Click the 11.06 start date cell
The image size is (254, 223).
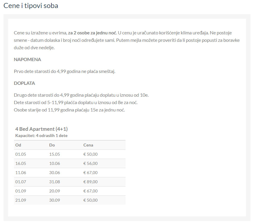[x=21, y=173]
